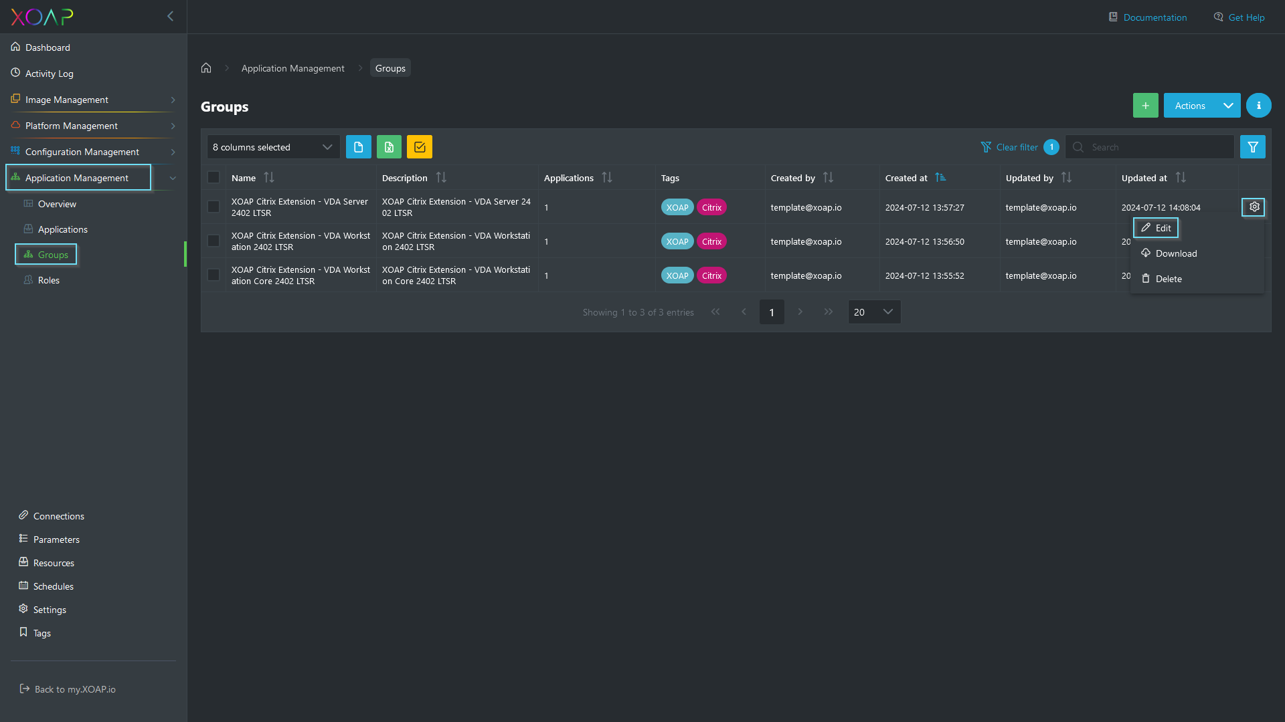Click the XOAP logo
This screenshot has height=722, width=1285.
(42, 17)
